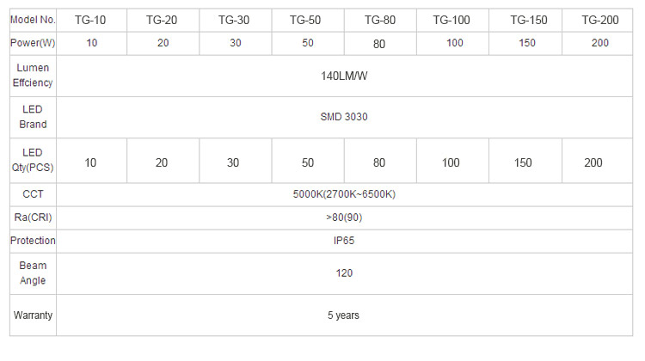Click the TG-150 model header
Image resolution: width=645 pixels, height=361 pixels.
525,20
